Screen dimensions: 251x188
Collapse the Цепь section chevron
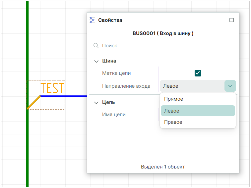(96, 103)
